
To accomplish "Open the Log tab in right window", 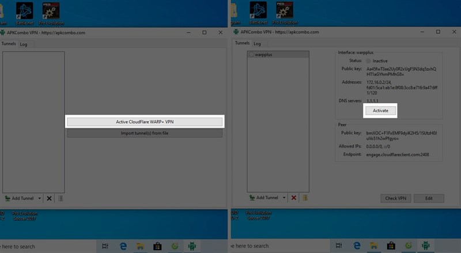I will click(257, 44).
